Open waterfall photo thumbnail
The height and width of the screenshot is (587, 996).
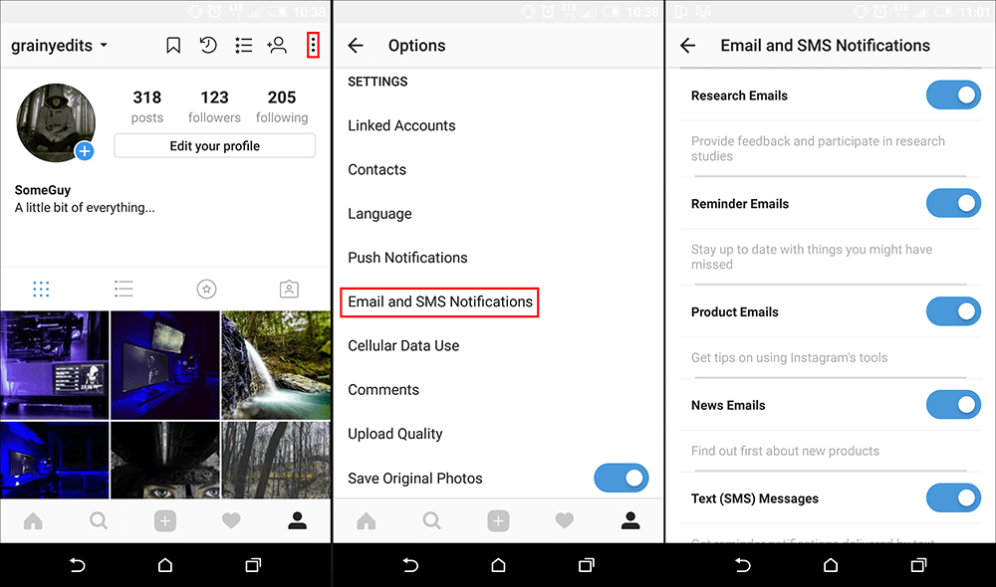tap(276, 365)
